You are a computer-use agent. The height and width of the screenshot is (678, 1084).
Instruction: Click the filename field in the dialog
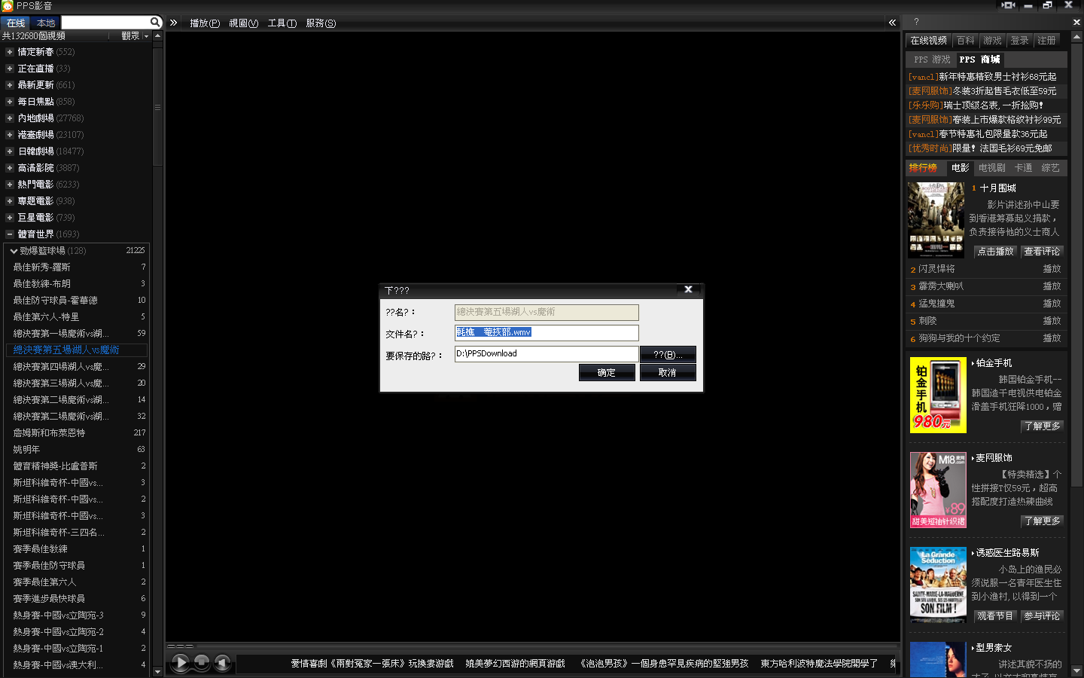tap(547, 332)
